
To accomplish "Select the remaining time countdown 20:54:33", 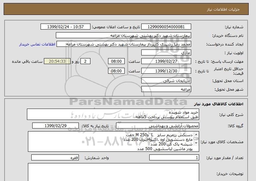I will click(60, 61).
